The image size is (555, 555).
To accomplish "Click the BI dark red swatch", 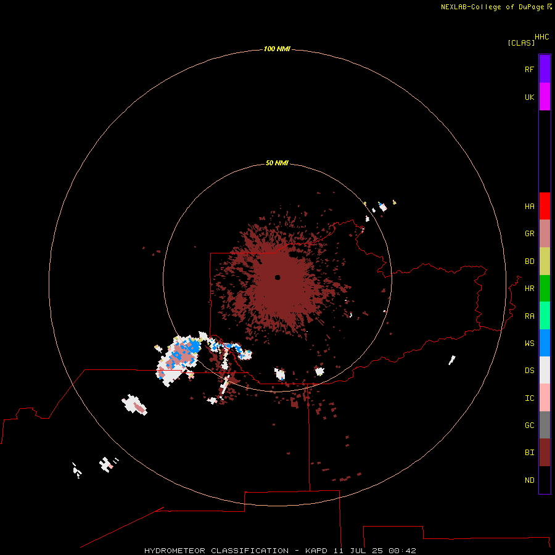I will (x=545, y=453).
